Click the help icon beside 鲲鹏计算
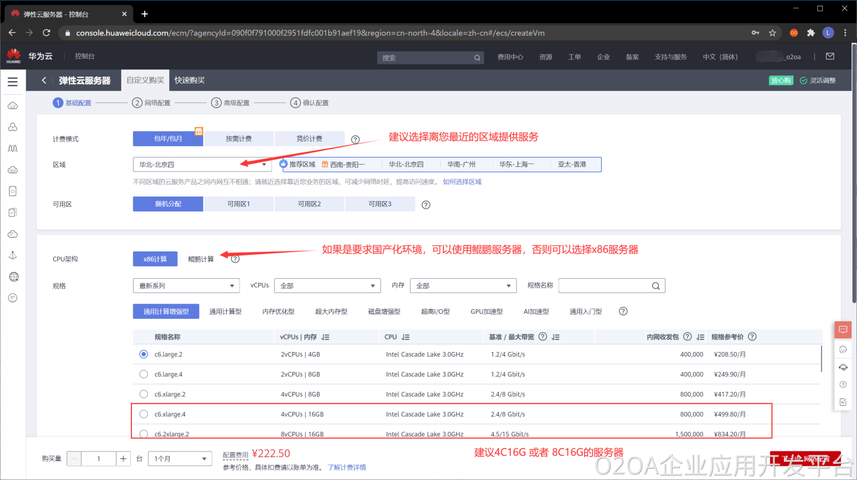 pos(235,259)
